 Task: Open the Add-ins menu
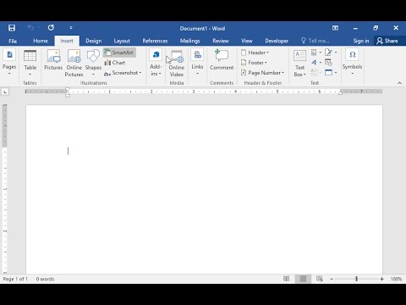156,63
